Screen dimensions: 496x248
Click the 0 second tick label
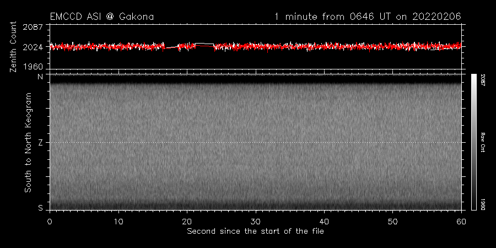(x=50, y=222)
